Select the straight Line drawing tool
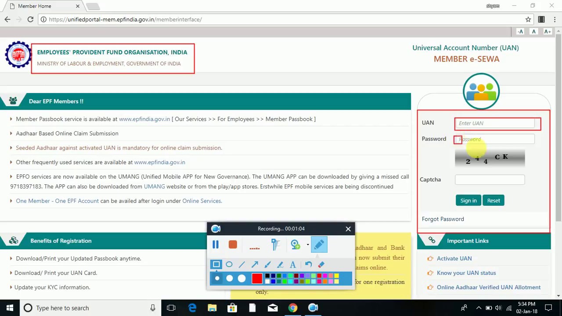The height and width of the screenshot is (316, 562). point(241,264)
